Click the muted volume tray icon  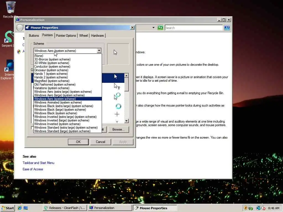[x=263, y=208]
